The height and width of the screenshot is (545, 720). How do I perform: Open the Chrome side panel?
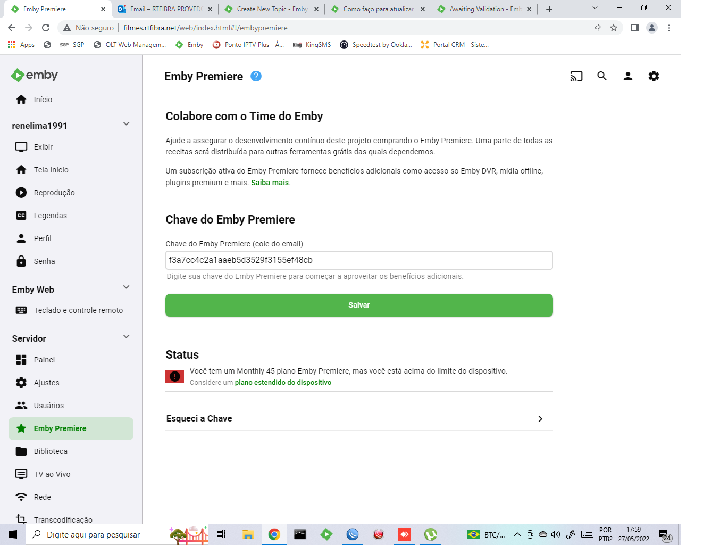pos(635,28)
